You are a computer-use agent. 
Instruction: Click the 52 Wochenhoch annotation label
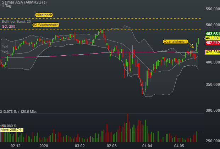[46, 25]
